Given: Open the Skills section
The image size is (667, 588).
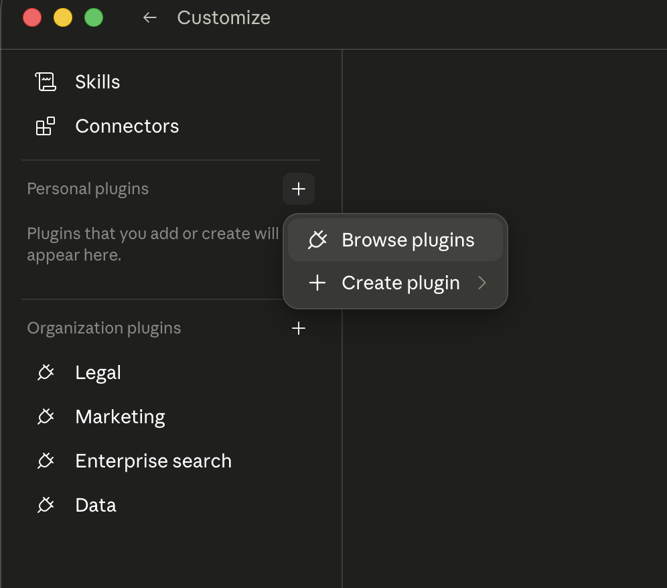Looking at the screenshot, I should [170, 82].
